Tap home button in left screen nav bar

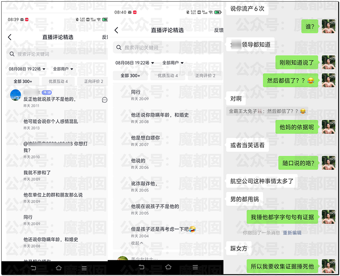[59, 268]
